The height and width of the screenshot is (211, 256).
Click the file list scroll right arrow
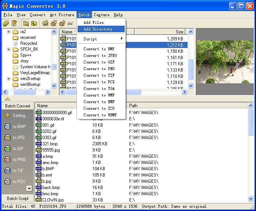tap(185, 92)
